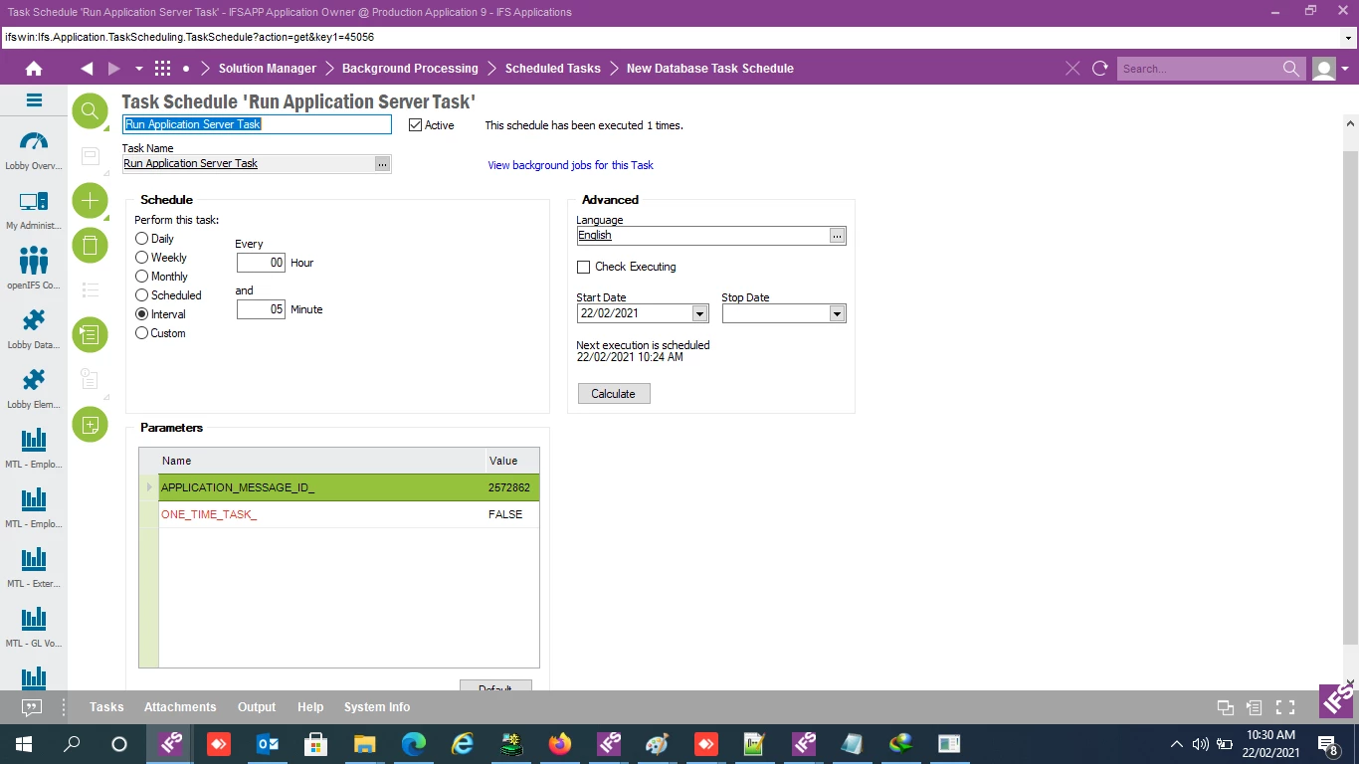Screen dimensions: 1359x764
Task: Expand the address bar dropdown arrow
Action: point(1349,37)
